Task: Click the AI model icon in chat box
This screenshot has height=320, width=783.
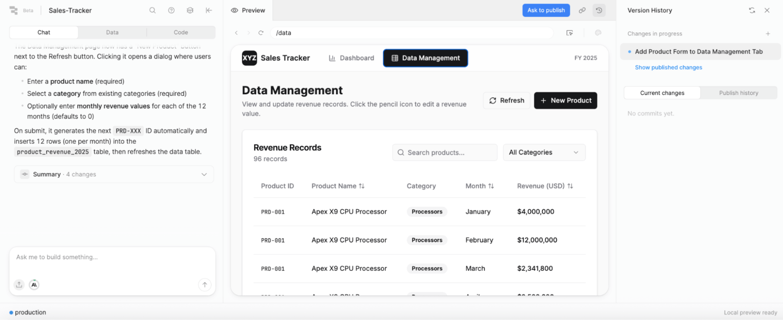Action: 34,285
